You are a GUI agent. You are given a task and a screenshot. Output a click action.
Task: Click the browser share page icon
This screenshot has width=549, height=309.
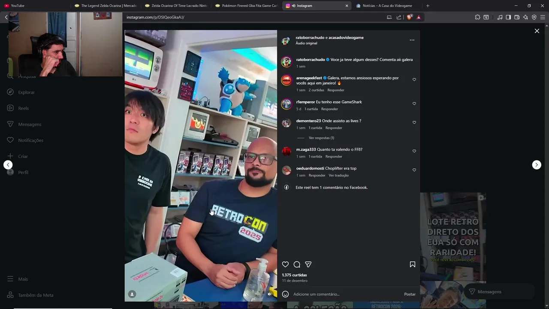click(399, 17)
